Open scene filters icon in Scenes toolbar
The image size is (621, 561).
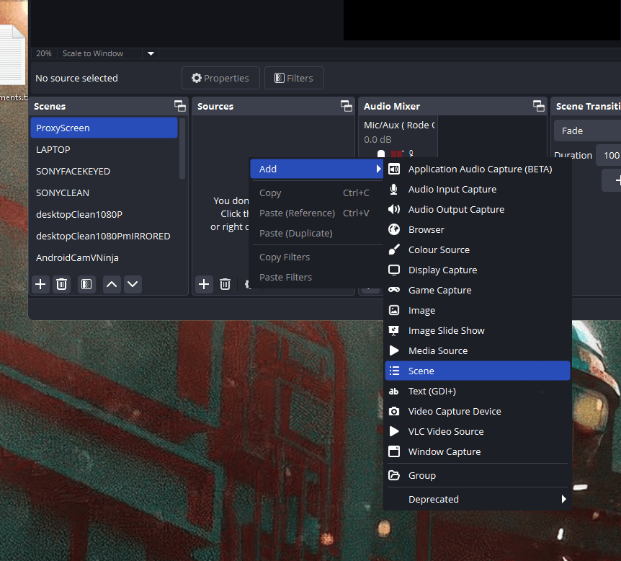(86, 284)
